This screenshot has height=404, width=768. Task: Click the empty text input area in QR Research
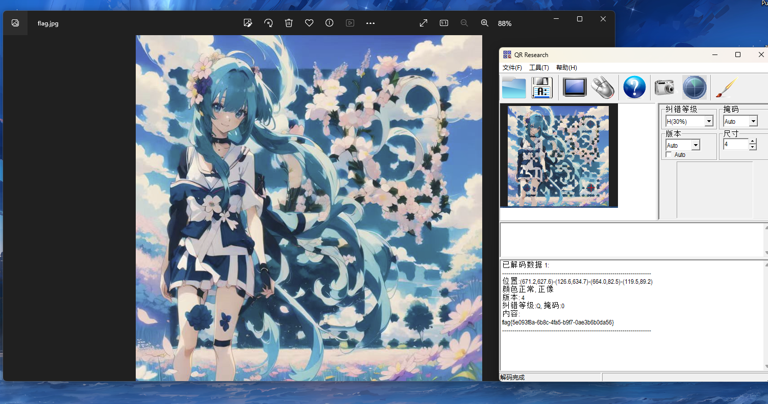[x=631, y=240]
